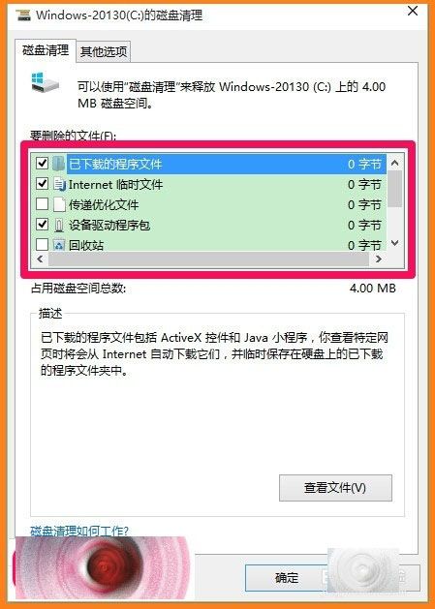Click the delivery optimization file icon
The width and height of the screenshot is (435, 609).
59,204
